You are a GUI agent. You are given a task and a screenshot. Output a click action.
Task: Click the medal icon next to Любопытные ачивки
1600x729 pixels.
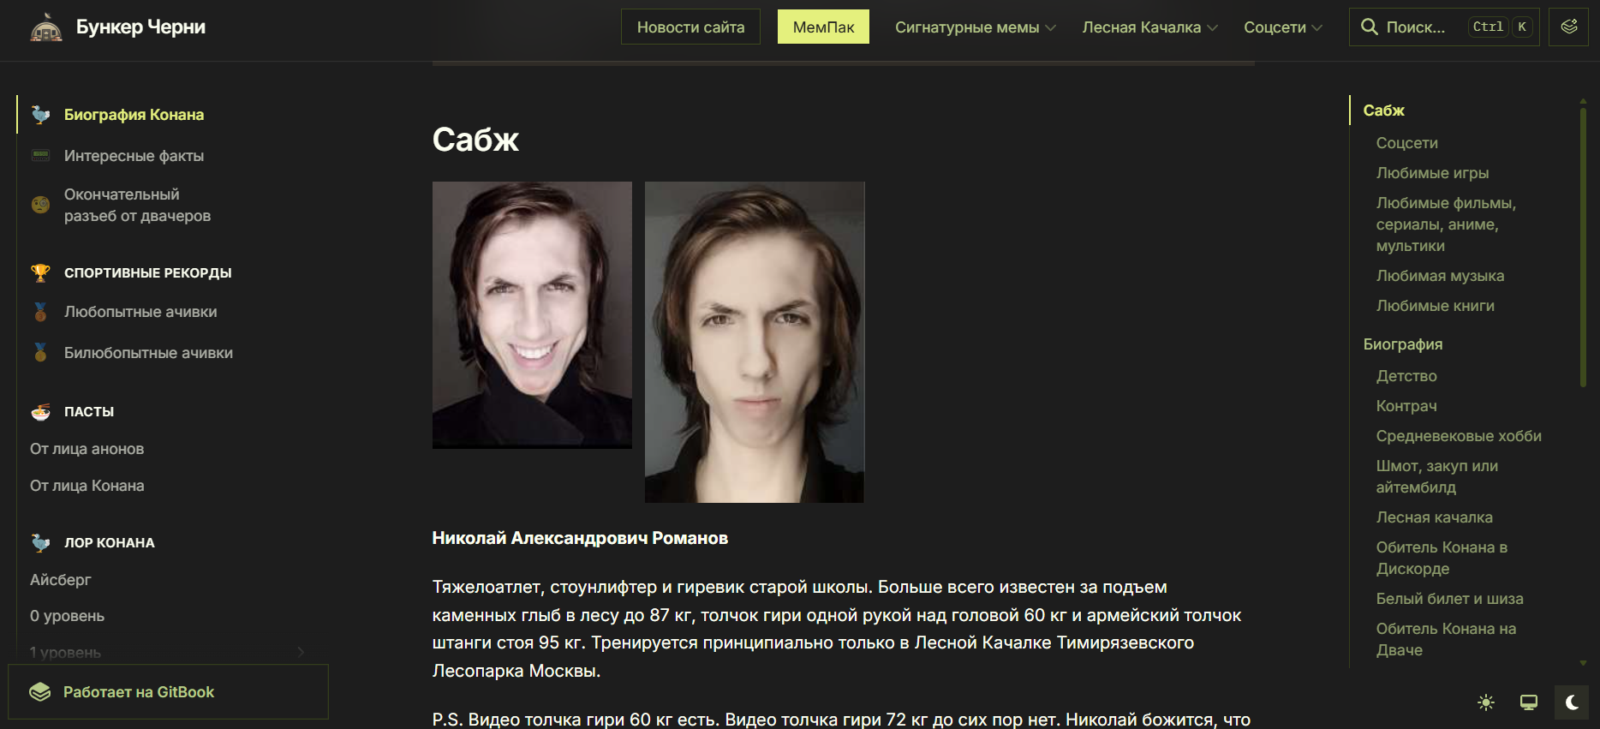point(40,312)
